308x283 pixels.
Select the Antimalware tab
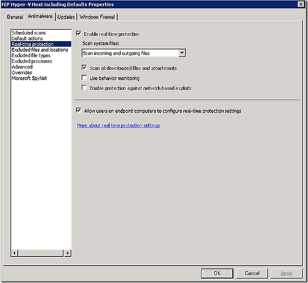(40, 16)
